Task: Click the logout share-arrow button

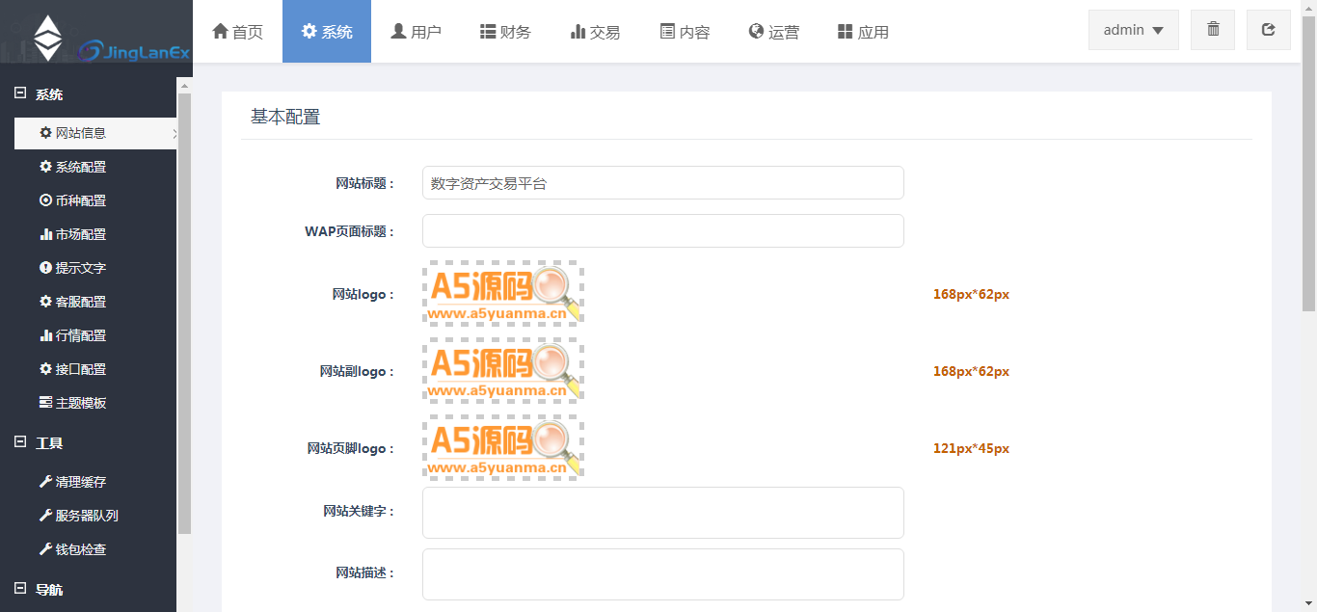Action: tap(1269, 30)
